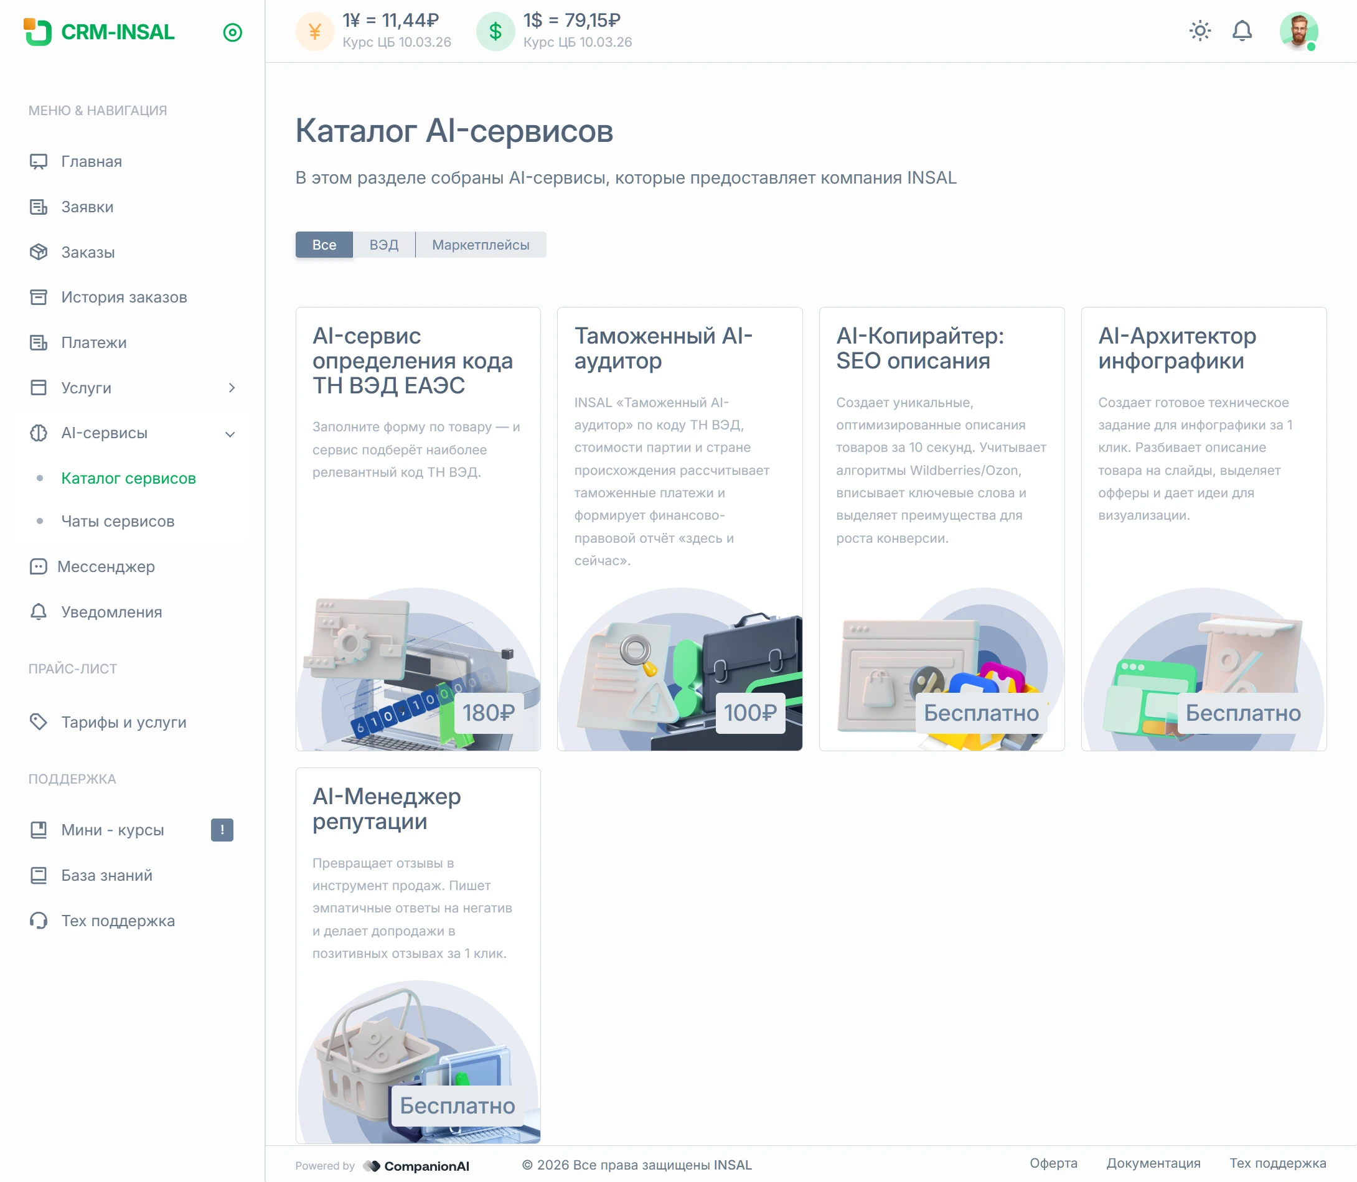The height and width of the screenshot is (1182, 1357).
Task: Filter by Маркетплейсы tab
Action: (481, 245)
